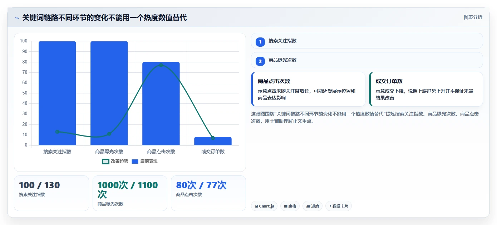Image resolution: width=497 pixels, height=225 pixels.
Task: Click the x-axis label 成交订单数
Action: tap(213, 152)
